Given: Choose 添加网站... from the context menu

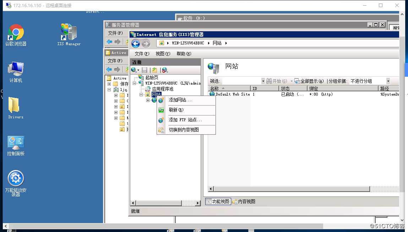Looking at the screenshot, I should 186,100.
